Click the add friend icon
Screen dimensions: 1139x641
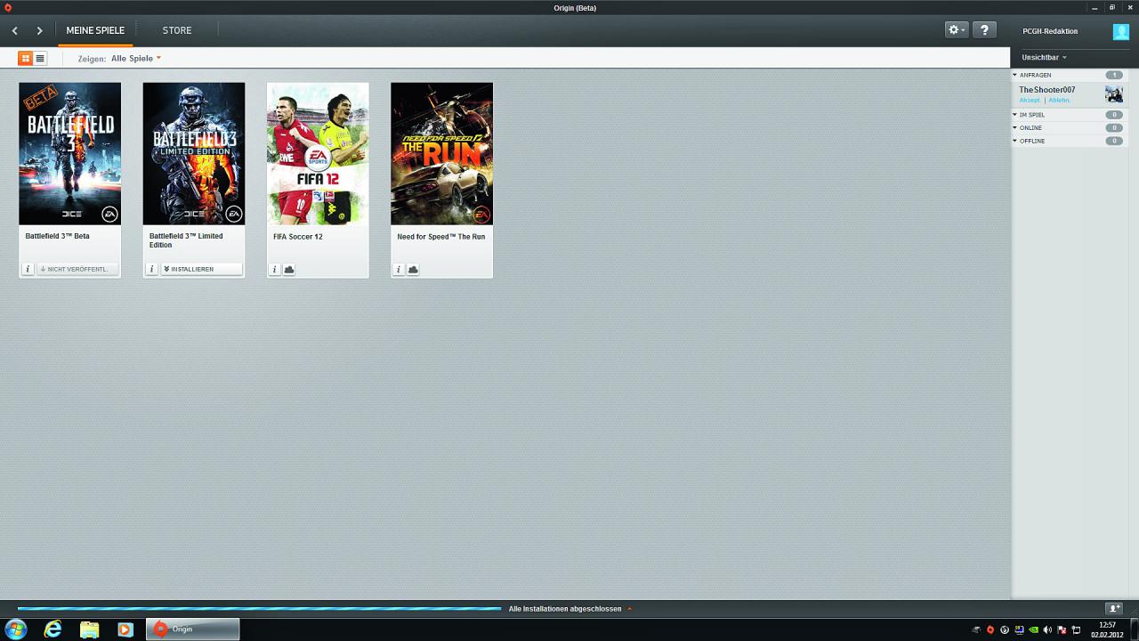click(x=1114, y=609)
